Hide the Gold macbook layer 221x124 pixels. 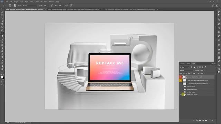(x=180, y=80)
